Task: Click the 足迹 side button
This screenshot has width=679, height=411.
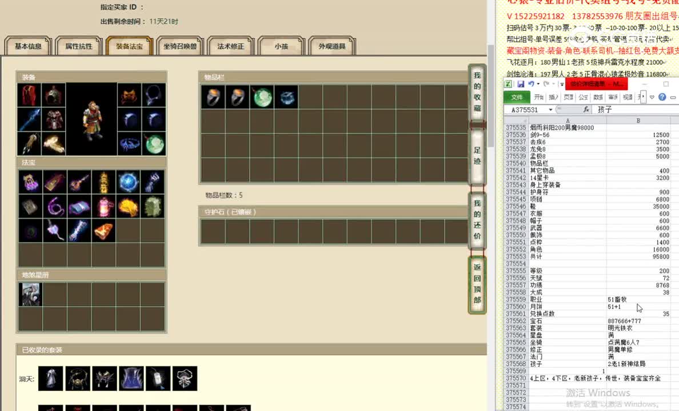Action: pos(477,156)
